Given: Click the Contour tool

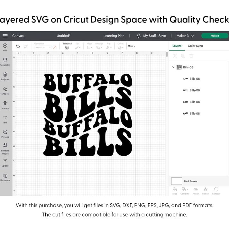Looking at the screenshot, I should click(216, 191).
